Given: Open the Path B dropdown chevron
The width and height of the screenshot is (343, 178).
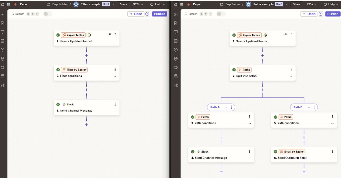Looking at the screenshot, I should 309,107.
